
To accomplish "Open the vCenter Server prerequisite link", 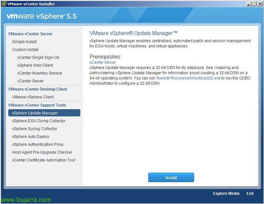I will point(103,62).
